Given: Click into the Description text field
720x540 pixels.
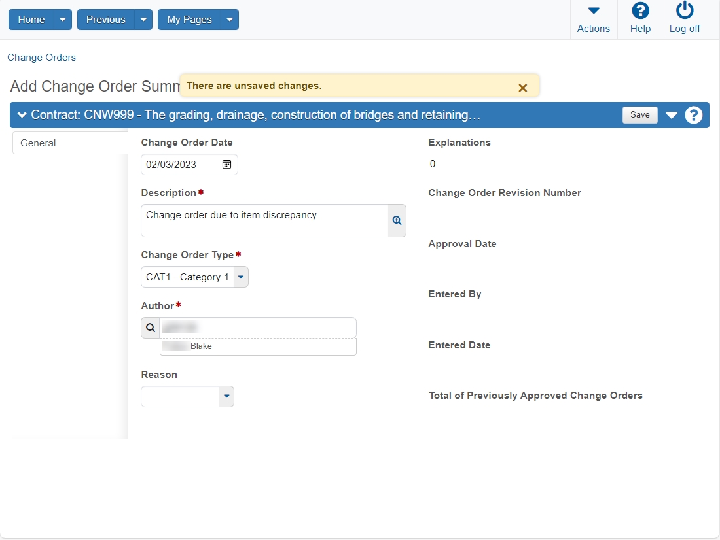Looking at the screenshot, I should click(264, 221).
